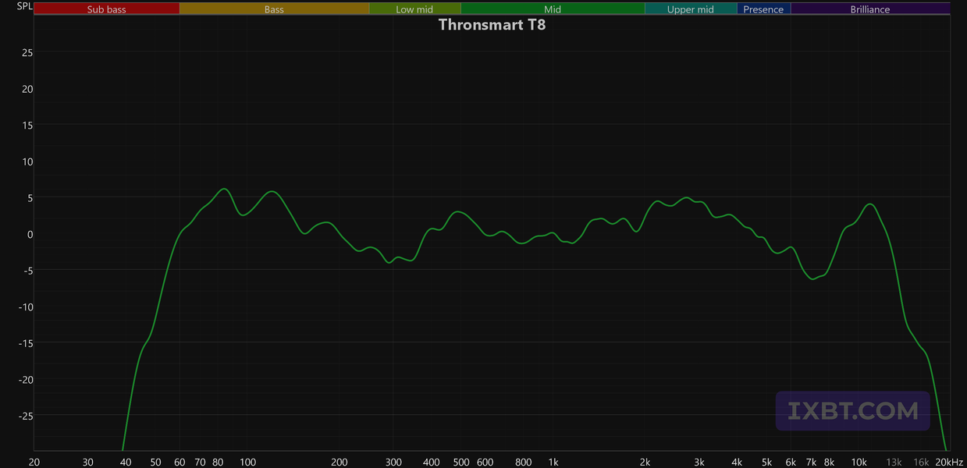The image size is (967, 468).
Task: Click the SPL axis label
Action: tap(25, 6)
